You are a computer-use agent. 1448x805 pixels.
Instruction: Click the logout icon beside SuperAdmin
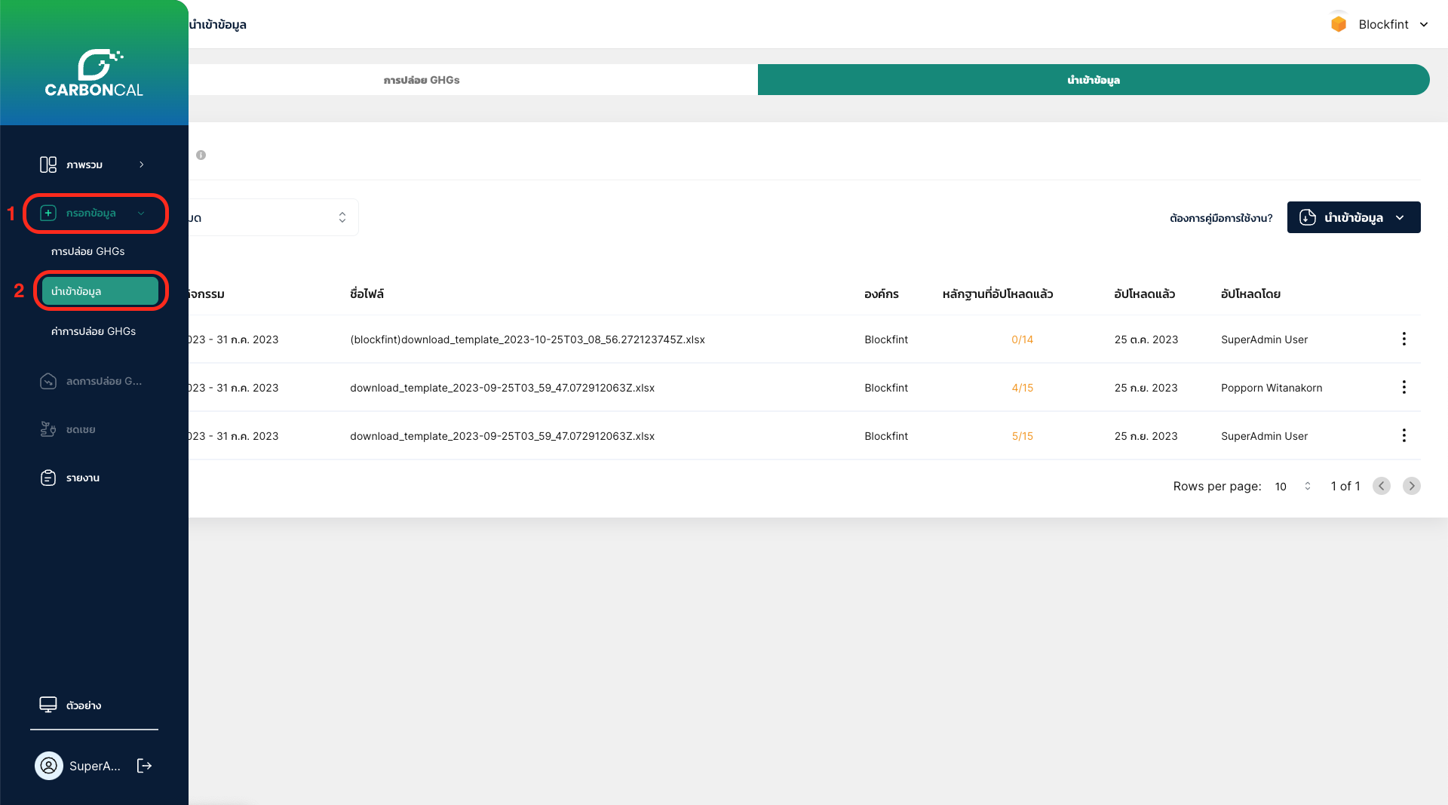click(x=144, y=766)
